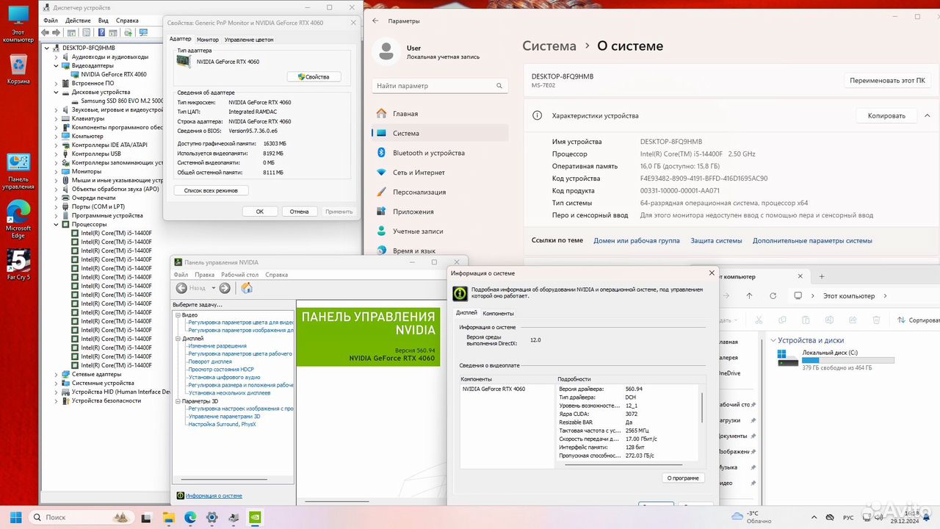This screenshot has height=529, width=940.
Task: Collapse Устройства и диски group
Action: [x=773, y=340]
